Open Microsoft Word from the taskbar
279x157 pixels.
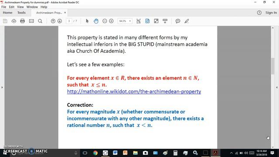(x=115, y=153)
